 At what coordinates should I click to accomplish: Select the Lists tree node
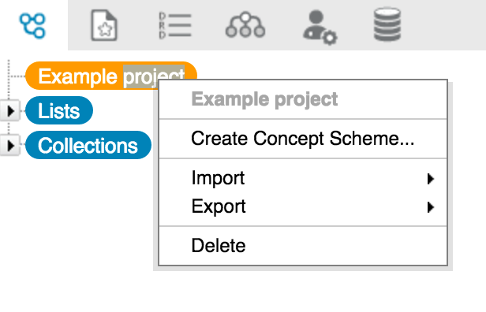pos(59,110)
